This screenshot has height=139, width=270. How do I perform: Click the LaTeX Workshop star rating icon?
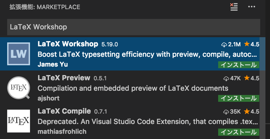pyautogui.click(x=247, y=44)
